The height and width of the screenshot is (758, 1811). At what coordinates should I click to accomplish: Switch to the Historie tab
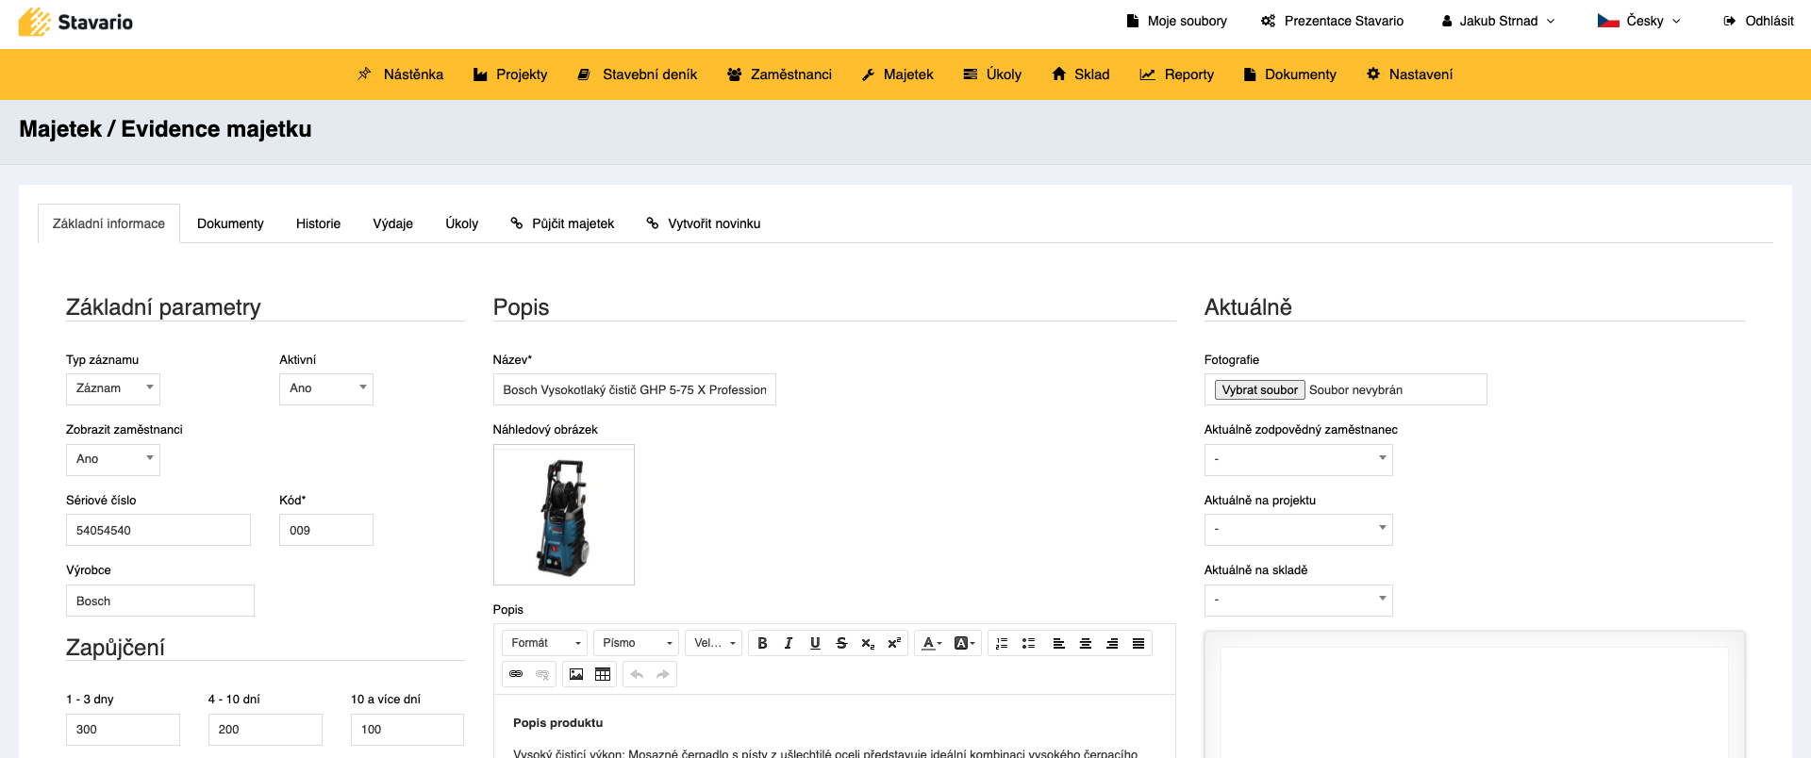[318, 223]
